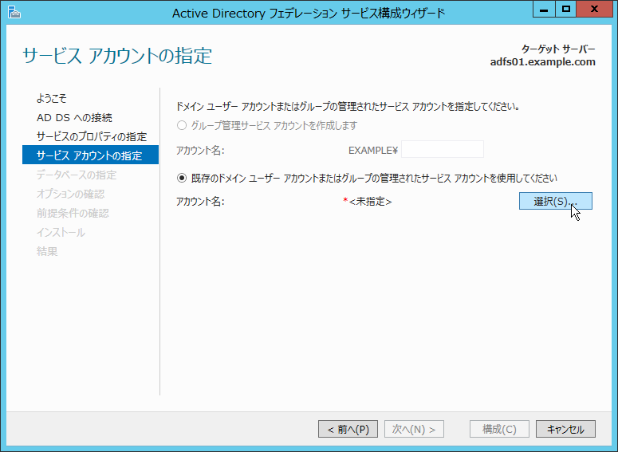Go to サービスのプロパティの指定 step

pyautogui.click(x=92, y=137)
